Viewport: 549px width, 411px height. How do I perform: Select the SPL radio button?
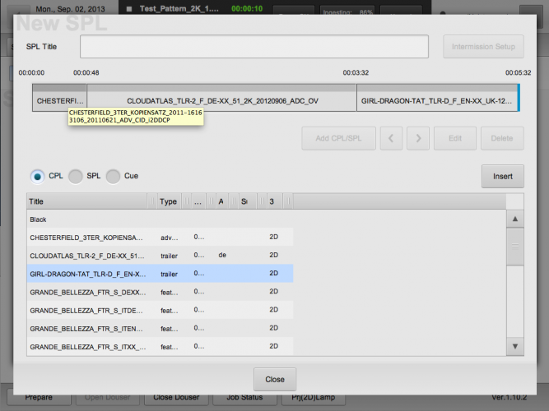76,176
